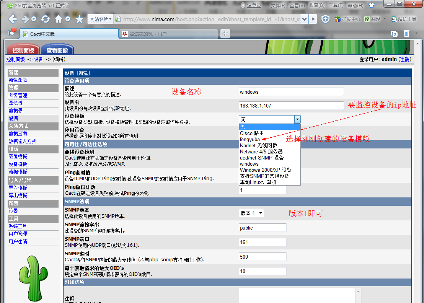Open new tab with plus button

pos(225,34)
